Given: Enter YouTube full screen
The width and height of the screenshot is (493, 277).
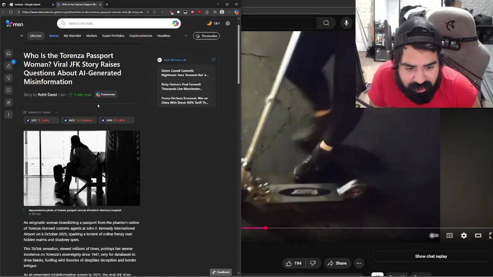Looking at the screenshot, I should 491,235.
